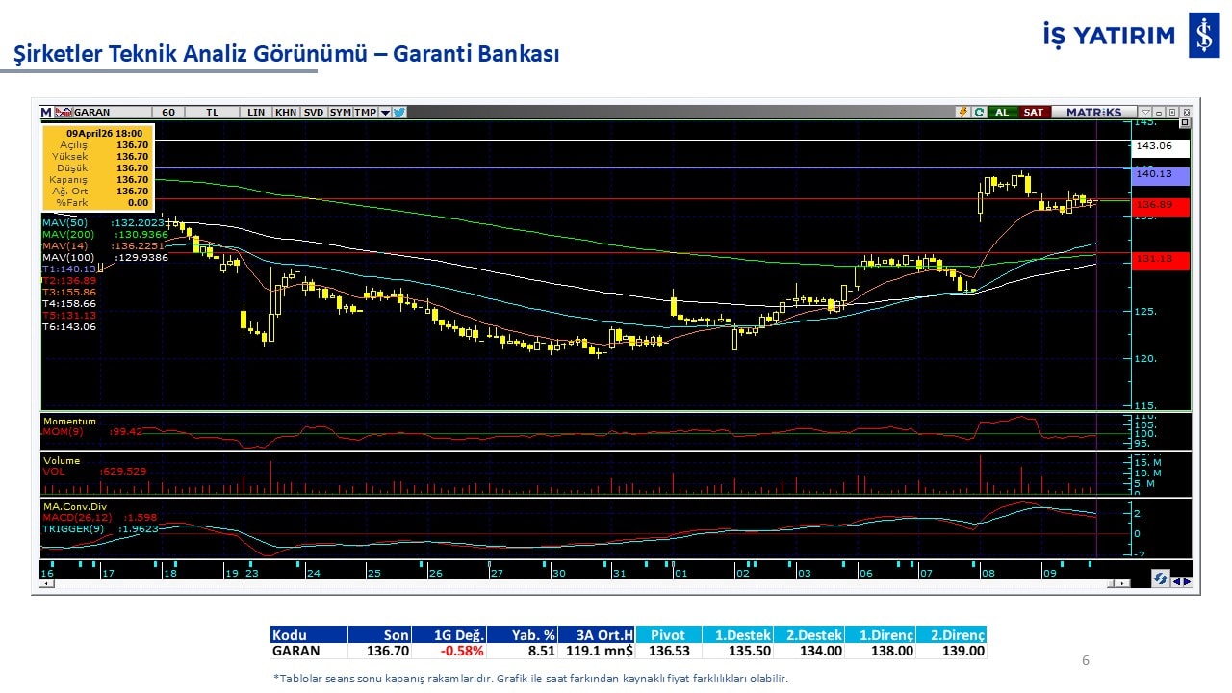Click the Twitter bird icon in chart toolbar
The height and width of the screenshot is (693, 1232).
pyautogui.click(x=399, y=113)
